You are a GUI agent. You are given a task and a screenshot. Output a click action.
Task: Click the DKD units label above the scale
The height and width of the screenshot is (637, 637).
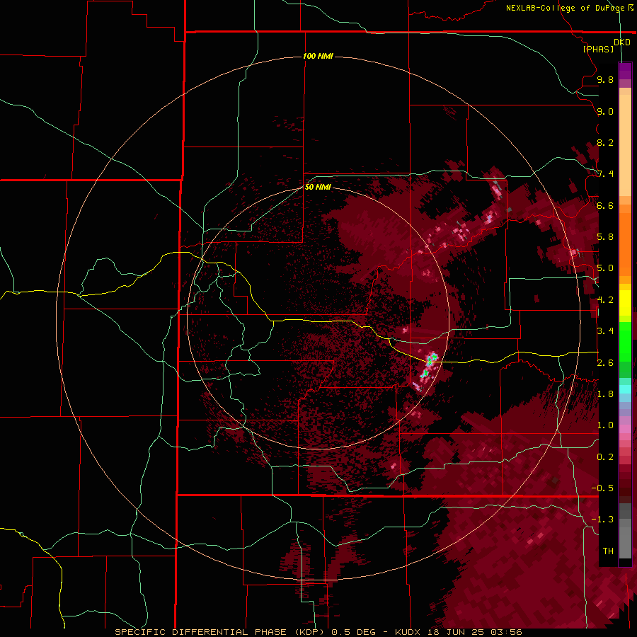[x=622, y=42]
